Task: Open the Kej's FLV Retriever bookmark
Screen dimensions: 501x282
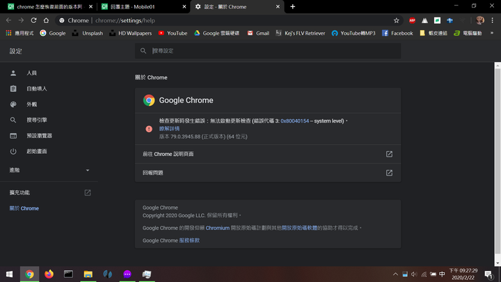Action: (x=301, y=33)
